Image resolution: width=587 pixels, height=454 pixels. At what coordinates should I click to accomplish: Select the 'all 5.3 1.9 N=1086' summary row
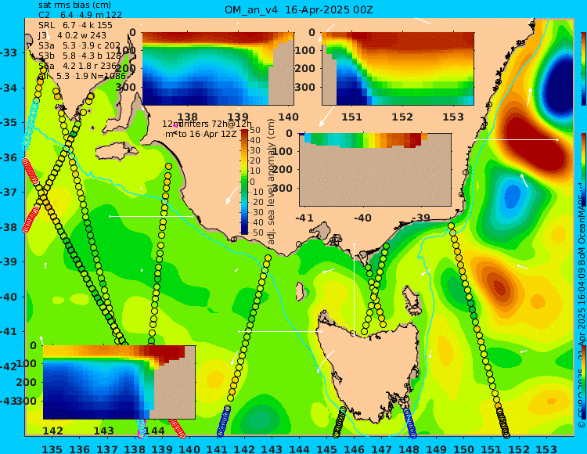pos(82,77)
